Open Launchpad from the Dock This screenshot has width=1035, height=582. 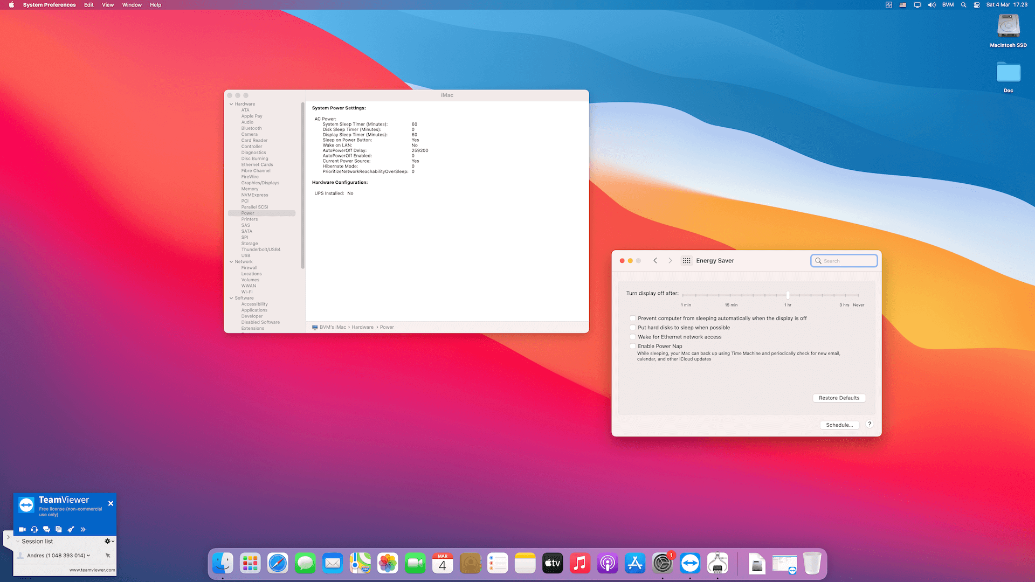[250, 564]
